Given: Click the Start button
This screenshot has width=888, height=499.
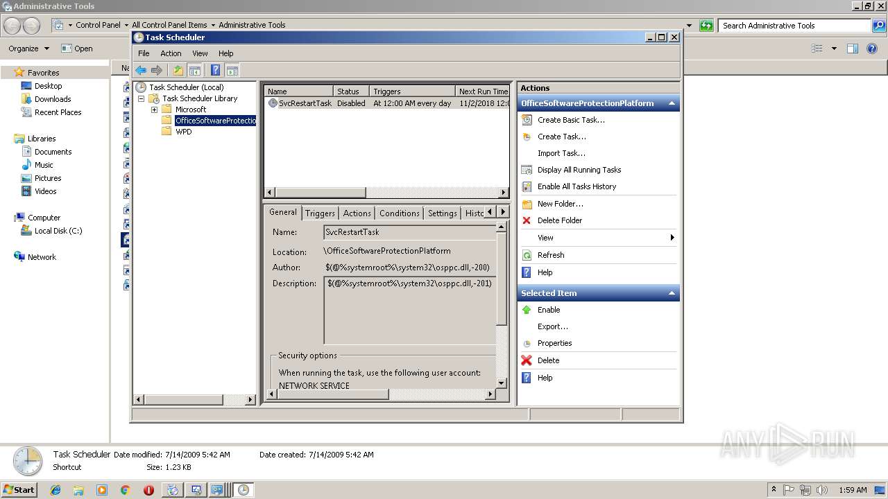Looking at the screenshot, I should [19, 490].
